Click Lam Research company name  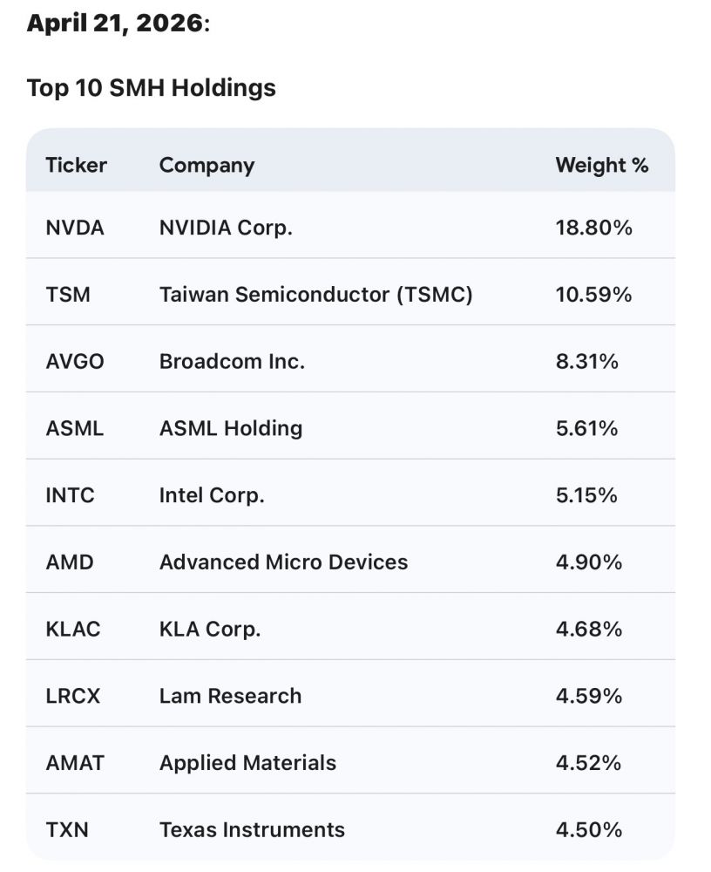230,696
